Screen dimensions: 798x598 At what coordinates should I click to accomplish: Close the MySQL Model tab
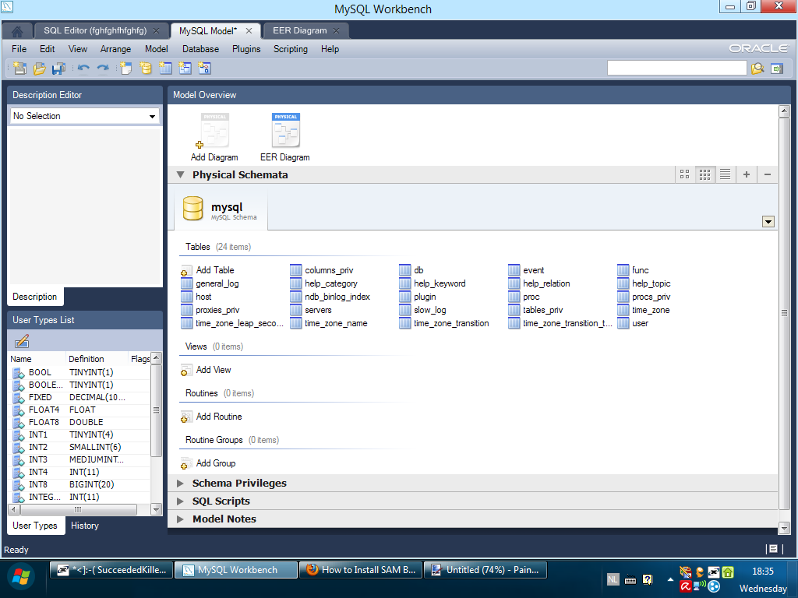point(249,31)
